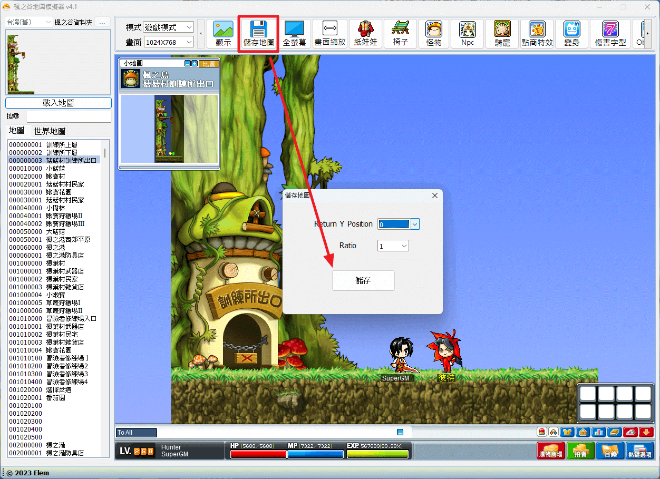
Task: Click the red down-arrow icon in game bar
Action: pyautogui.click(x=646, y=432)
